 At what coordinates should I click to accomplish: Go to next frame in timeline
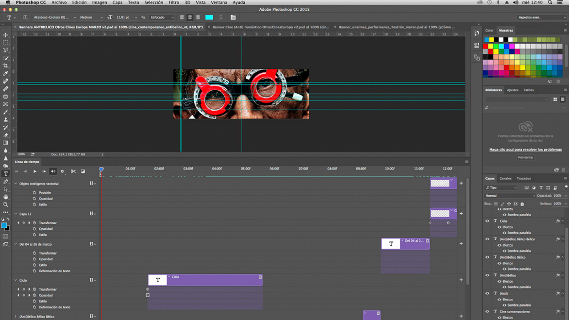click(44, 171)
